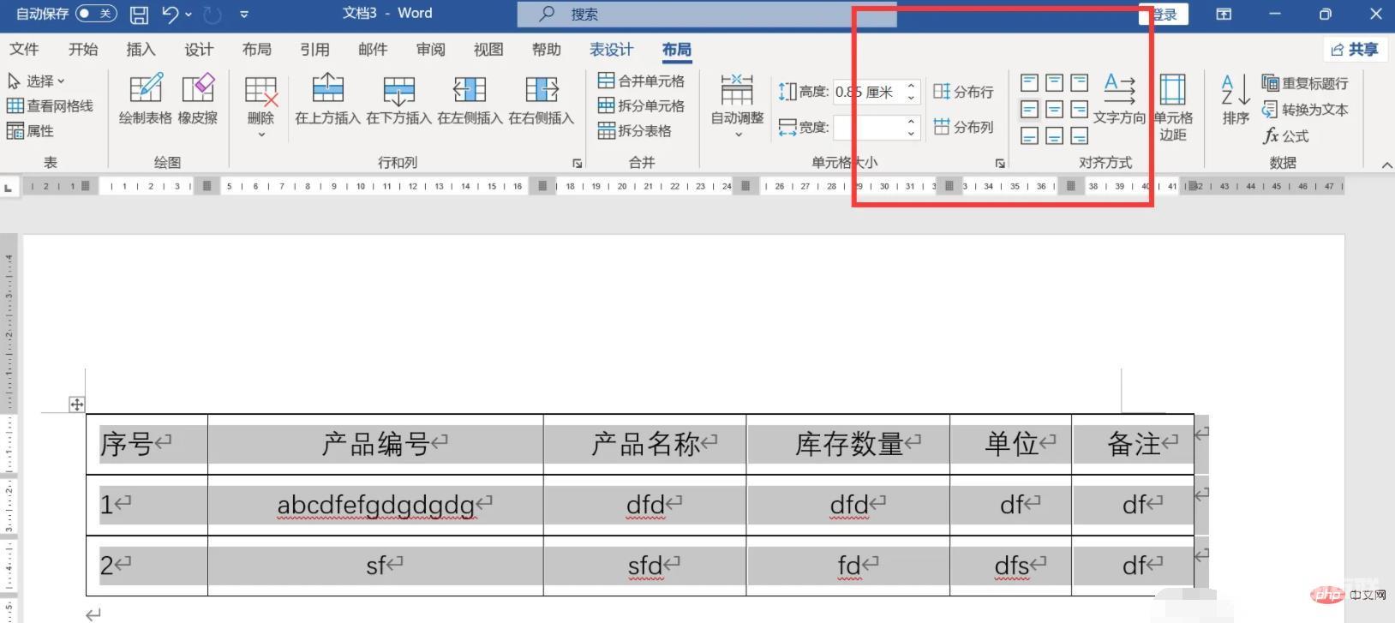This screenshot has width=1395, height=623.
Task: Click the Text Direction (文字方向) icon
Action: [1119, 90]
